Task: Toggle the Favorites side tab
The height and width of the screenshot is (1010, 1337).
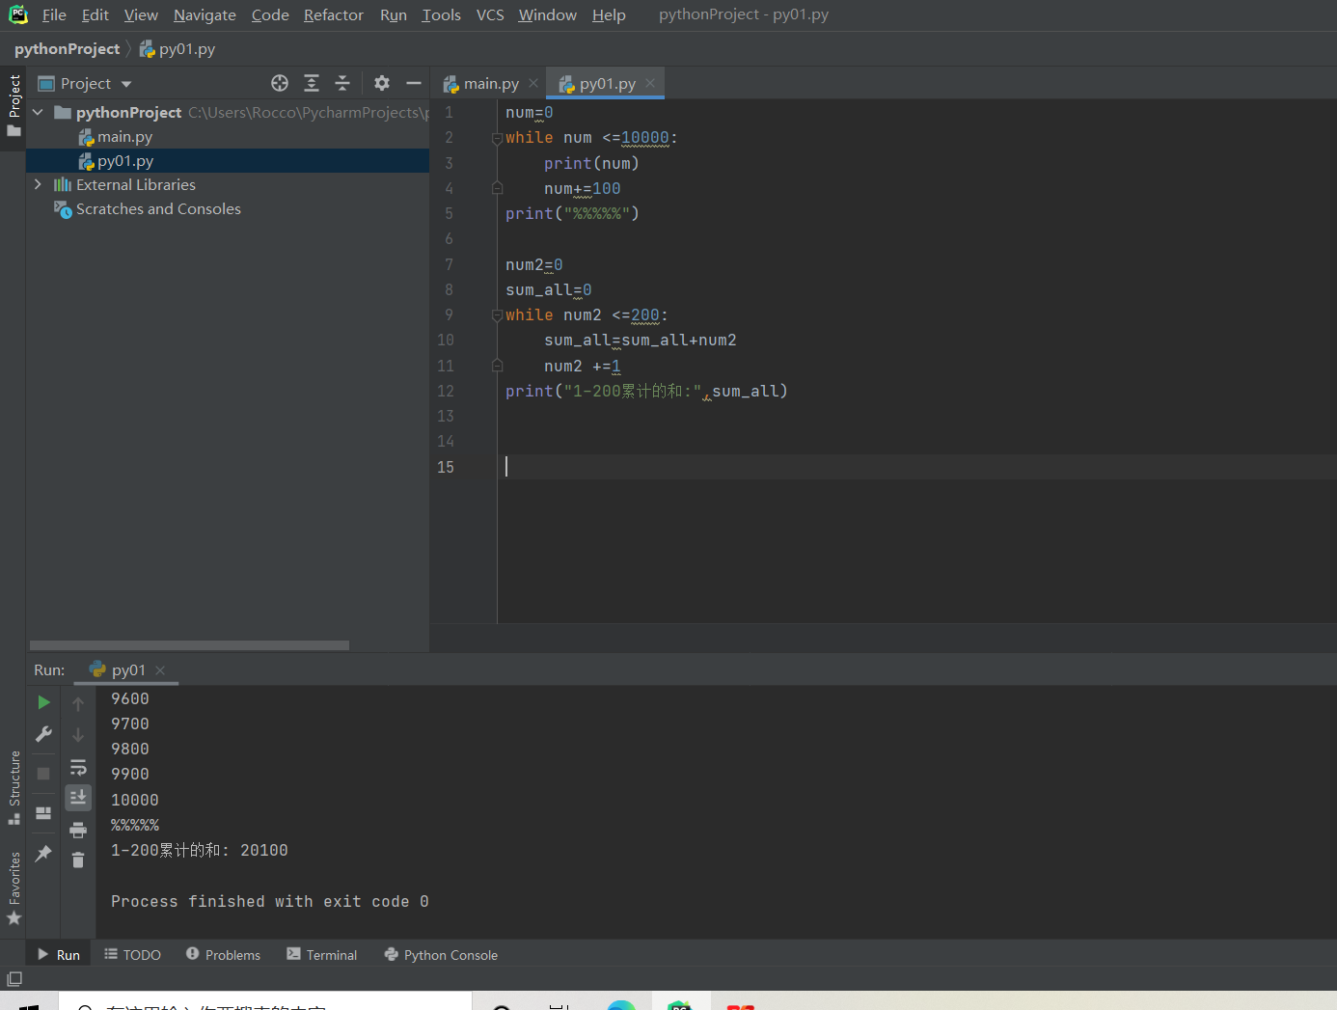Action: tap(14, 887)
